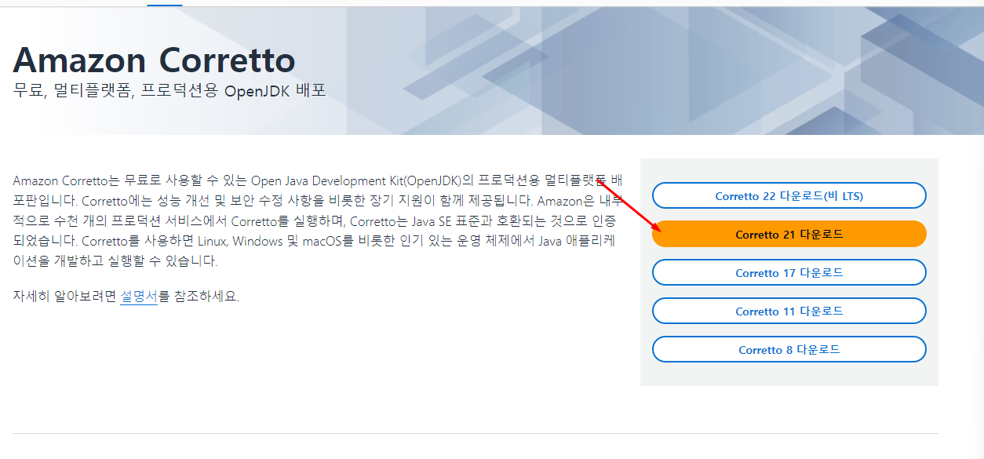
Task: Choose the Corretto 8 다운로드 button
Action: [x=789, y=349]
